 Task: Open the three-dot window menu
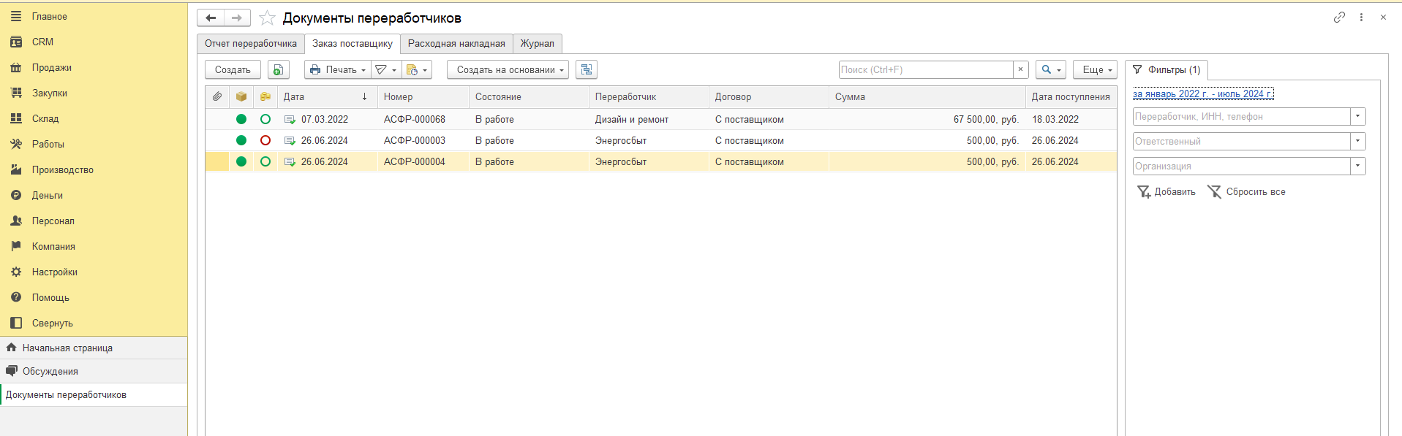click(1361, 17)
